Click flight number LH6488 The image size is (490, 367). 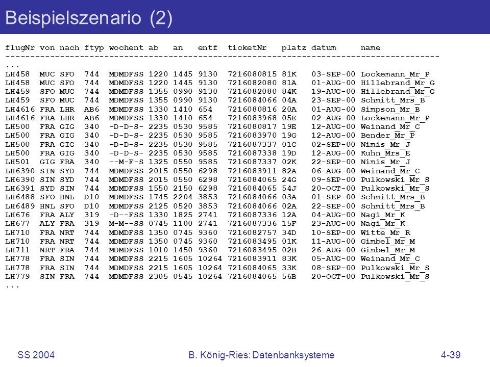(20, 197)
